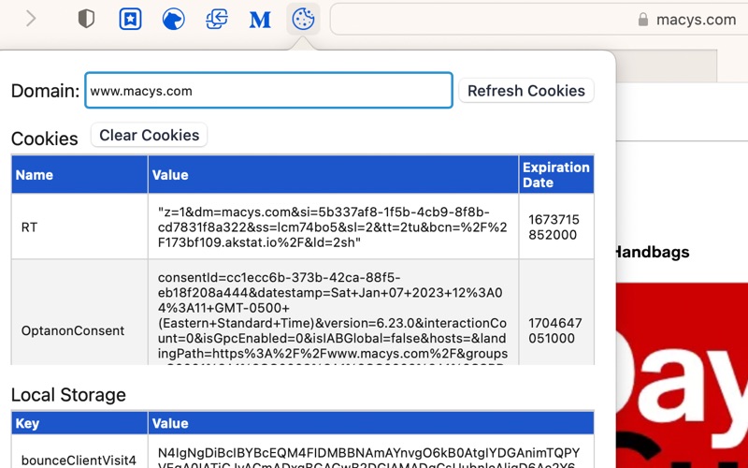Open the privacy shield report

(x=86, y=19)
